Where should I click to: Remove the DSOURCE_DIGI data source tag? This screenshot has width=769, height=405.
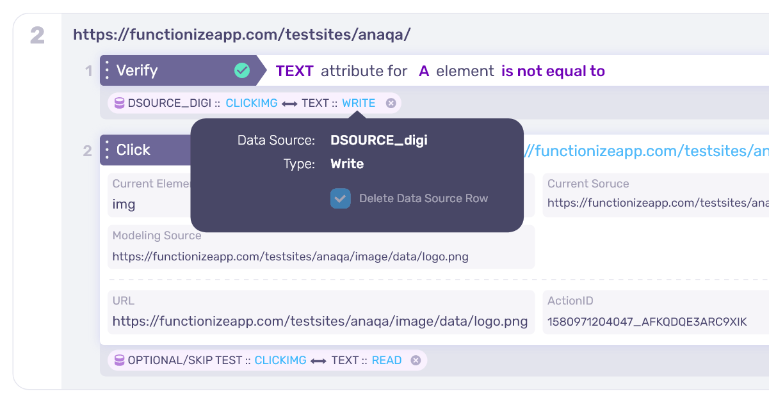pyautogui.click(x=391, y=103)
